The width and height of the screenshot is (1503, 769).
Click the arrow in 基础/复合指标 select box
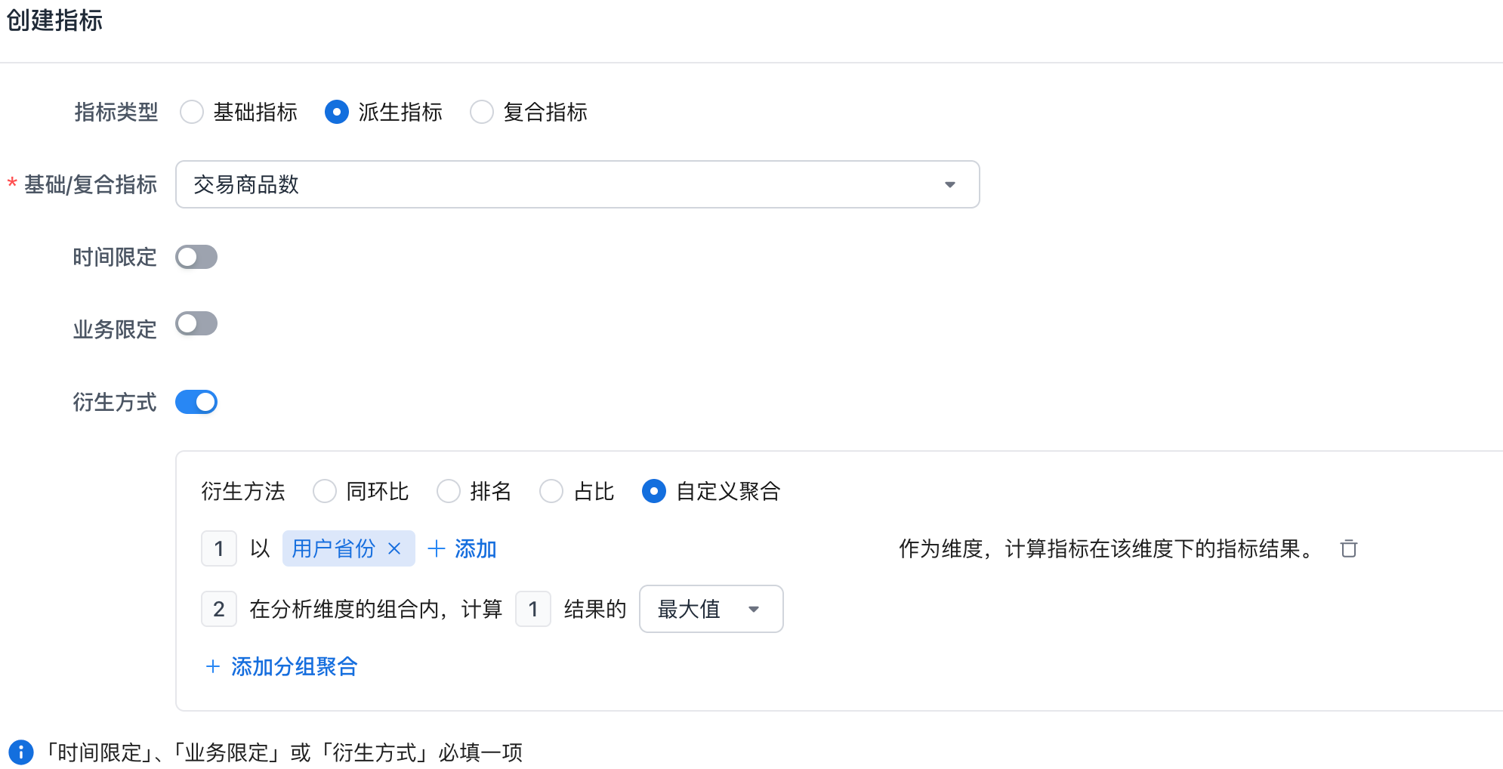[x=949, y=184]
